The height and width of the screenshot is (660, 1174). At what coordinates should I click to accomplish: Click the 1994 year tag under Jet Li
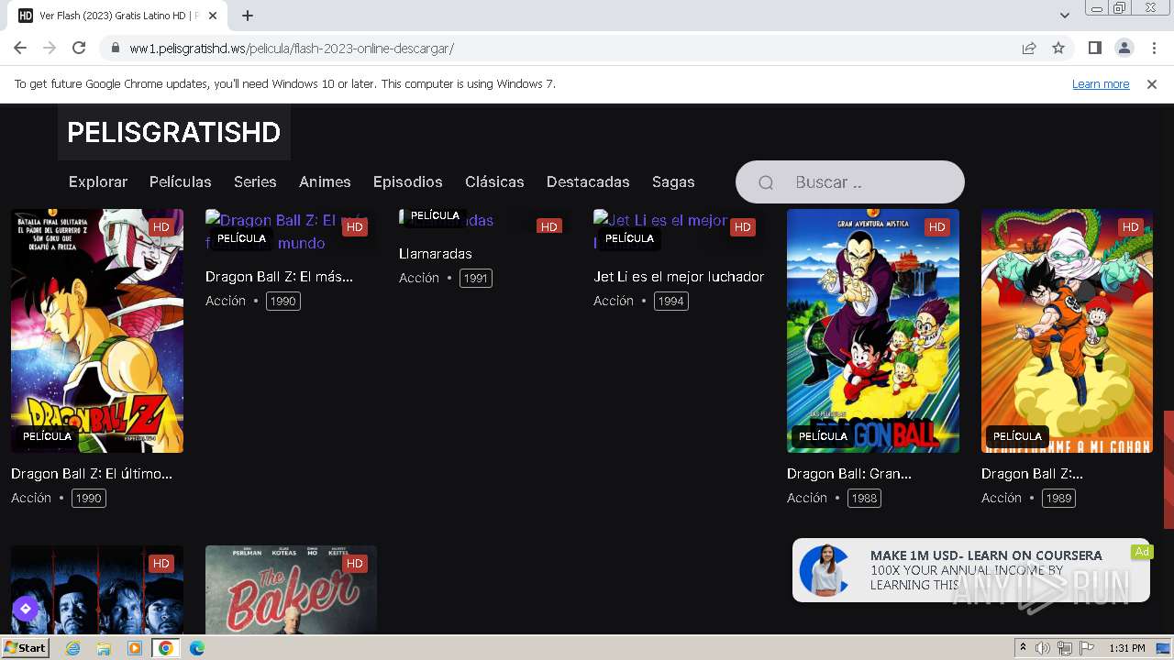click(x=670, y=301)
